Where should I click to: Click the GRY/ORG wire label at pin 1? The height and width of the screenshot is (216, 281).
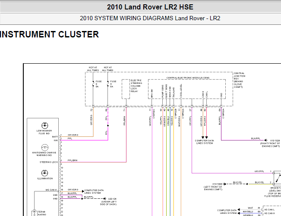pos(73,135)
